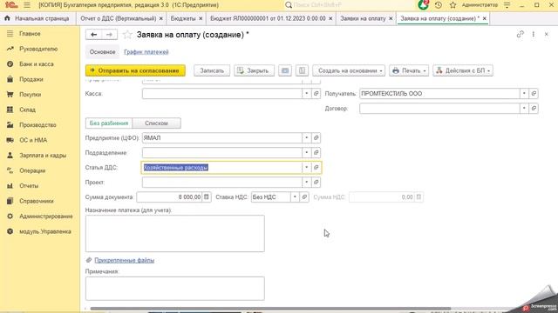Expand the Получатель dropdown arrow
Screen dimensions: 558x313
pyautogui.click(x=524, y=94)
